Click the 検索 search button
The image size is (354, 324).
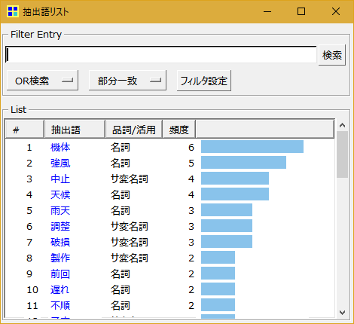(332, 55)
